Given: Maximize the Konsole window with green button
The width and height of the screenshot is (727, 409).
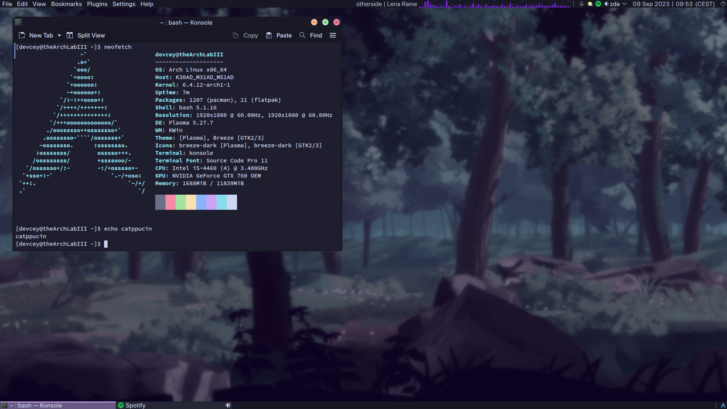Looking at the screenshot, I should pos(325,22).
